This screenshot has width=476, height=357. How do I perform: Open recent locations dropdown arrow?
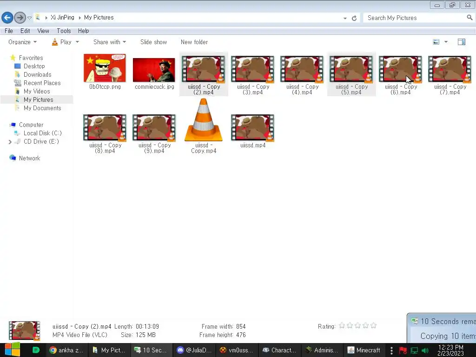click(29, 18)
